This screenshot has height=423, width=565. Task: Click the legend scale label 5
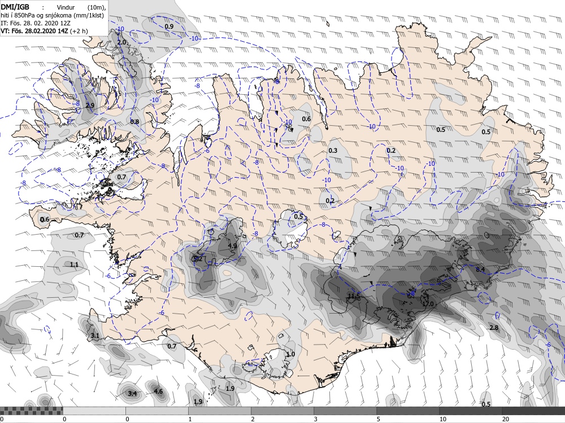[x=378, y=419]
